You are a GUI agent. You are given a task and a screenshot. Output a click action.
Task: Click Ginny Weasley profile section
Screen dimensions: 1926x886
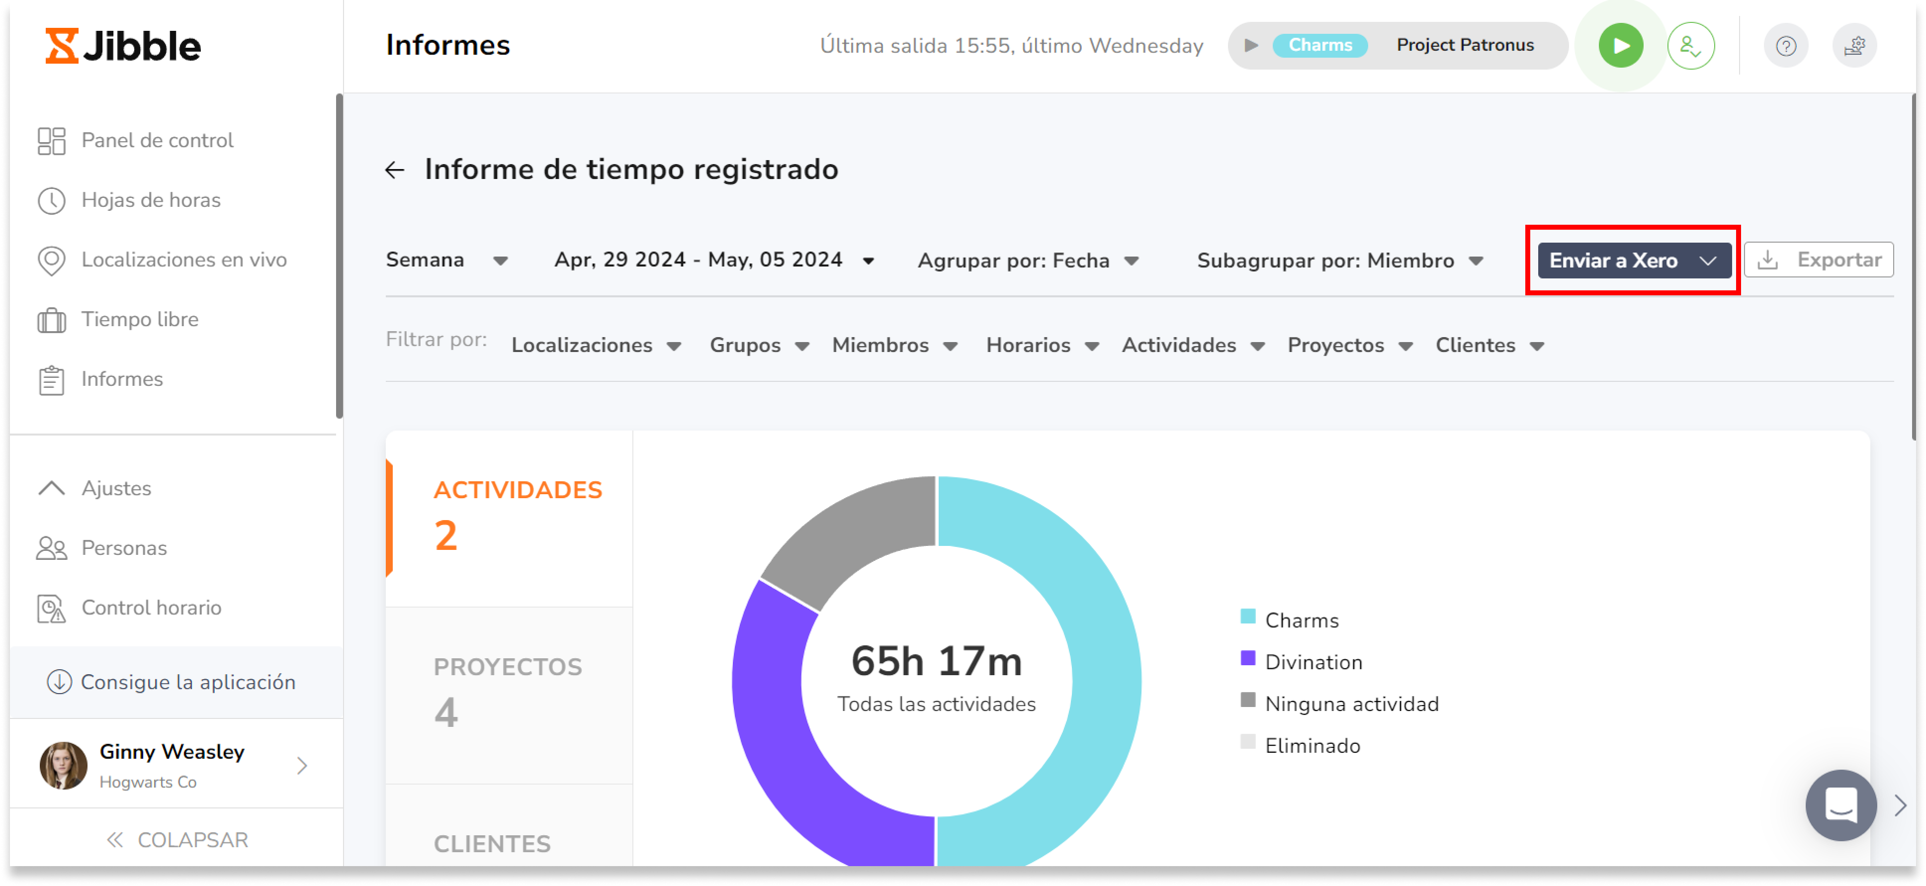pos(173,764)
